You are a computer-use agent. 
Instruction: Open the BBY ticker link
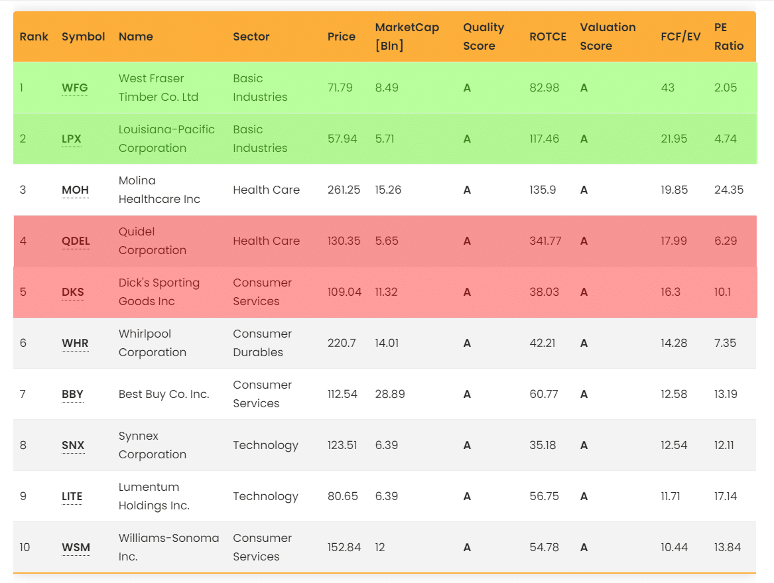(74, 394)
